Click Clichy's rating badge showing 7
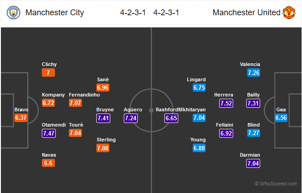Image resolution: width=302 pixels, height=193 pixels. point(49,73)
